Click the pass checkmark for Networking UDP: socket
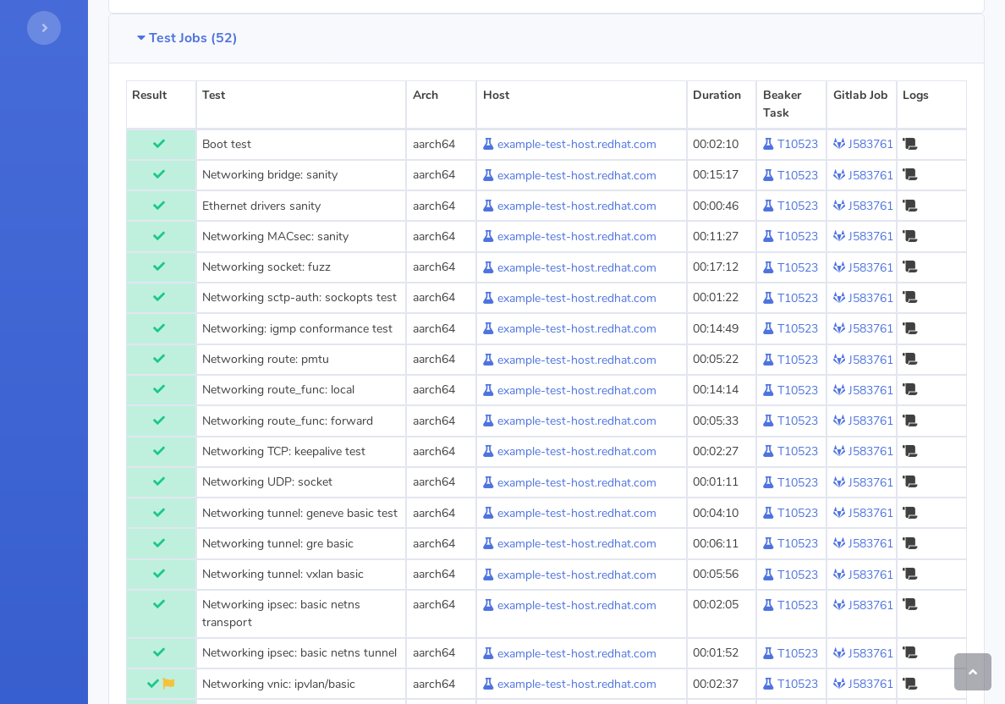The image size is (1005, 704). [159, 481]
